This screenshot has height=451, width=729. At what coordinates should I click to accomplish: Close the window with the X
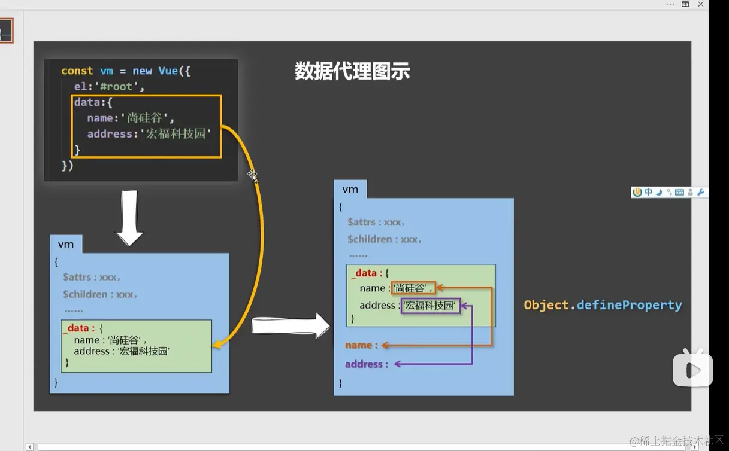[701, 4]
